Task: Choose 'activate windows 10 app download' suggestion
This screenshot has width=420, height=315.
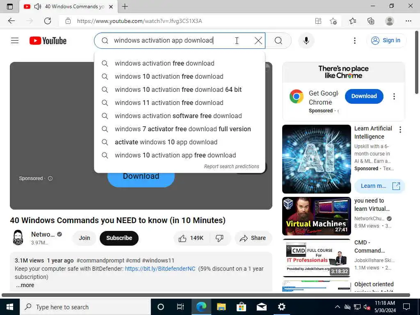Action: [180, 142]
